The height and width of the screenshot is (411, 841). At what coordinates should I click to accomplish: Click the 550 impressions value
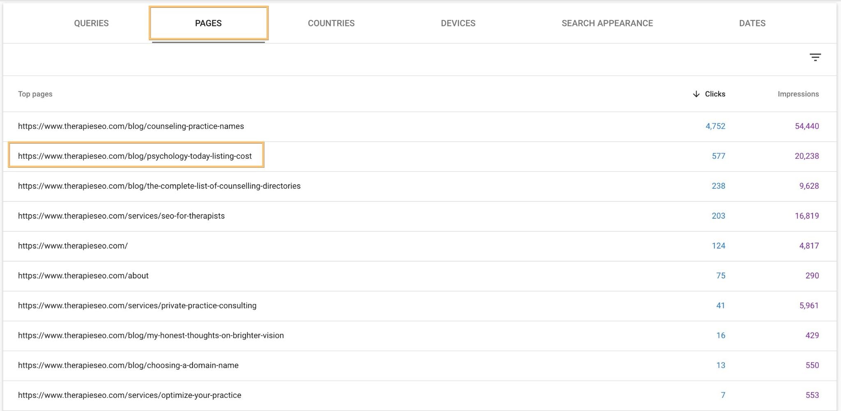pyautogui.click(x=812, y=366)
